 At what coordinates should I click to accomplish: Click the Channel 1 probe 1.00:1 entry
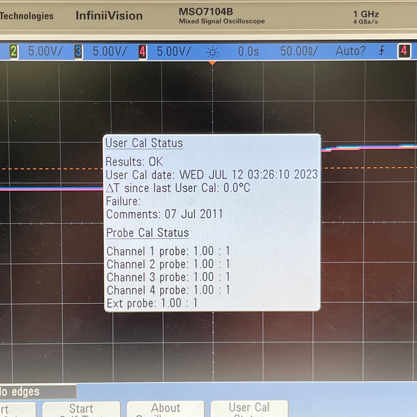tap(168, 251)
